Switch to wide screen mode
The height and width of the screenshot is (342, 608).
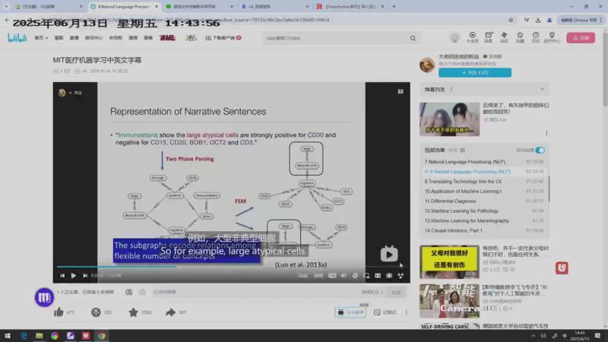click(378, 276)
